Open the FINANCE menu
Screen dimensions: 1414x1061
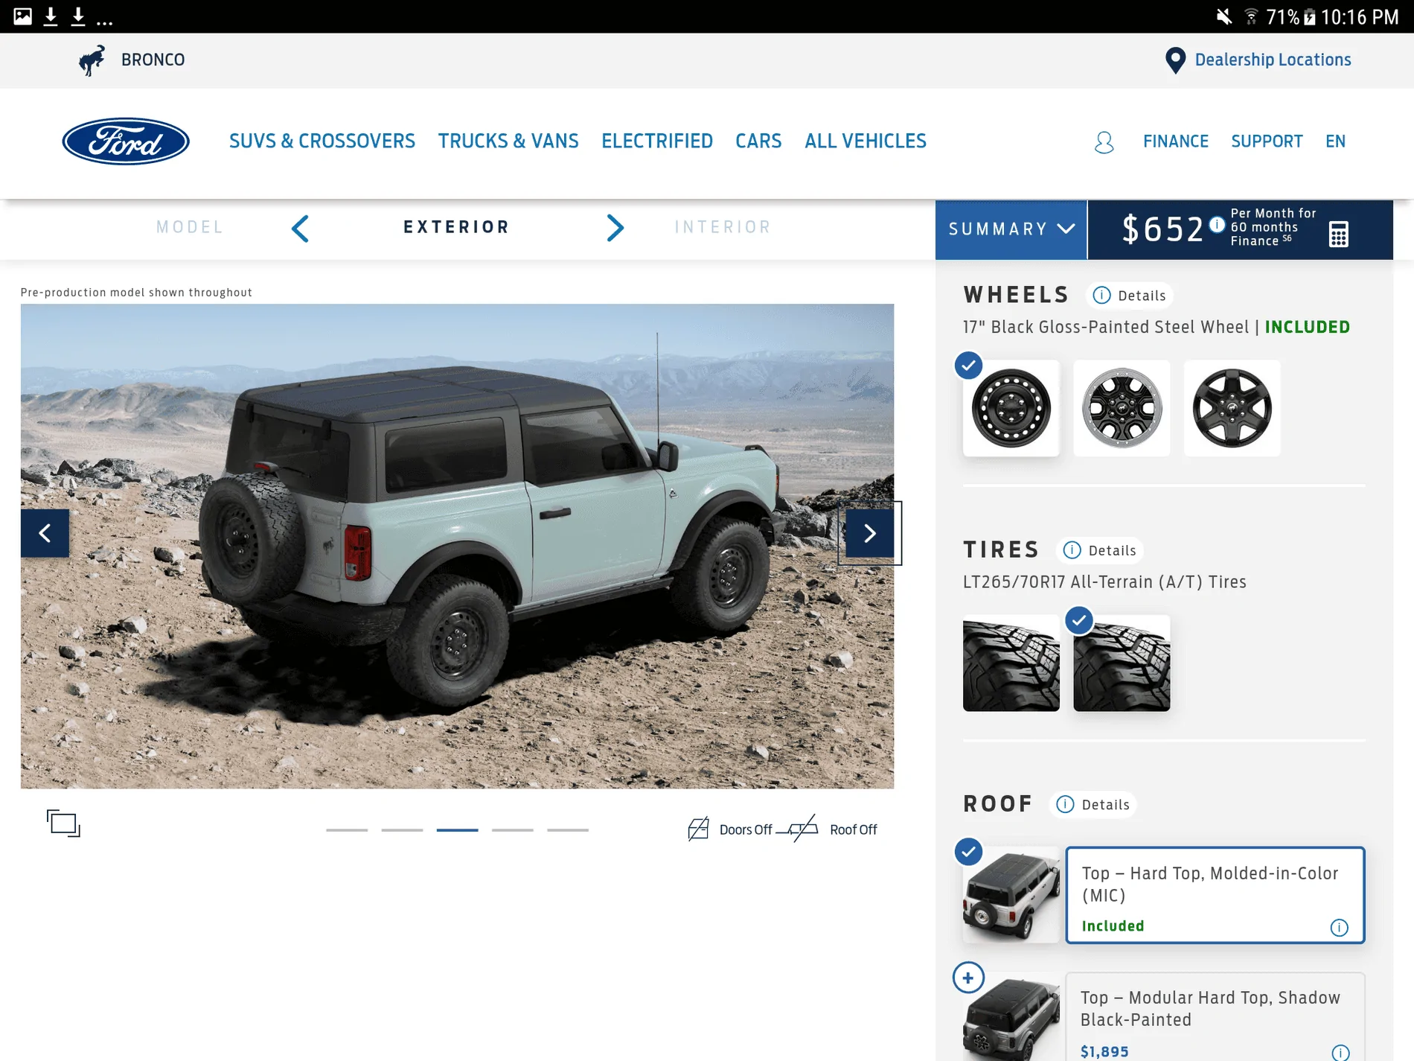tap(1176, 141)
